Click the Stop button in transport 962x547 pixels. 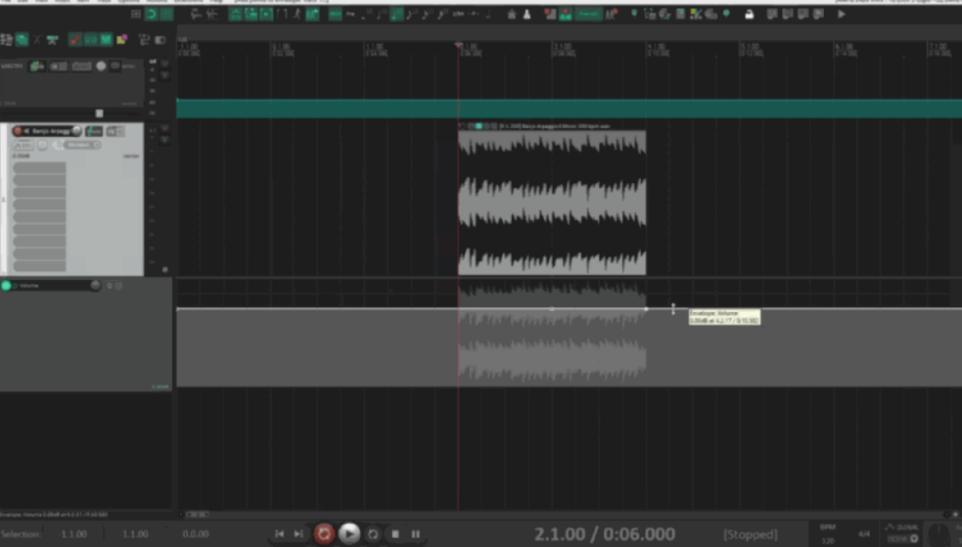(x=396, y=534)
